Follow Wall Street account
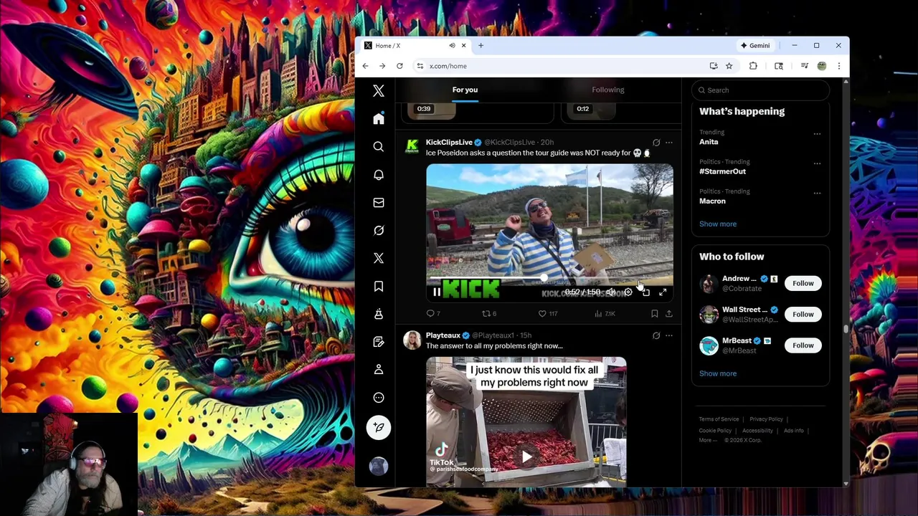This screenshot has width=918, height=516. 803,314
